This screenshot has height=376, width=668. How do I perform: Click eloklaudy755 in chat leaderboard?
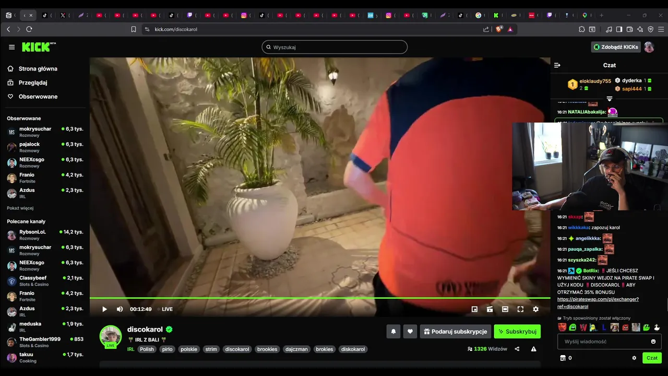(595, 81)
